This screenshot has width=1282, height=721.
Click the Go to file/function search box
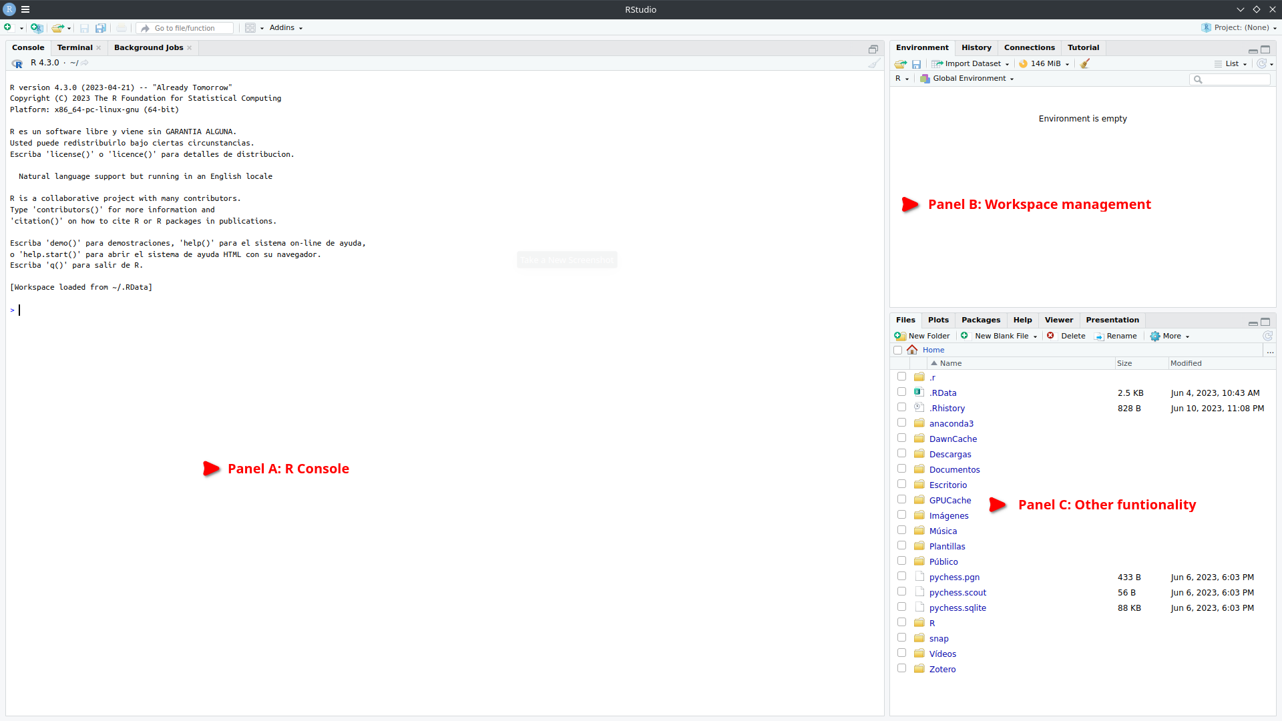click(186, 28)
